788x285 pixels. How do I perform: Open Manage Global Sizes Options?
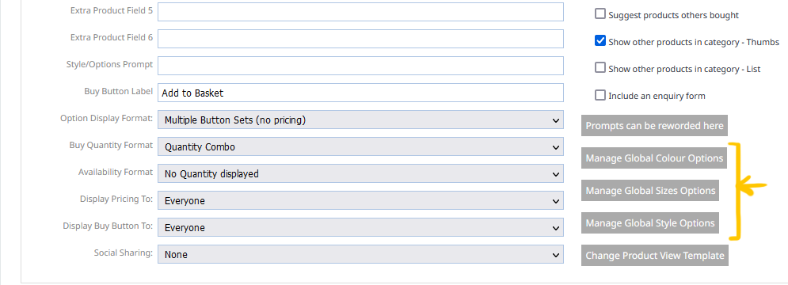coord(649,191)
